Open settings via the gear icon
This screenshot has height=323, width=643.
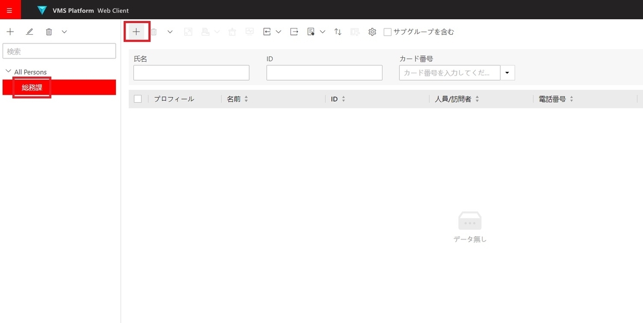(372, 32)
